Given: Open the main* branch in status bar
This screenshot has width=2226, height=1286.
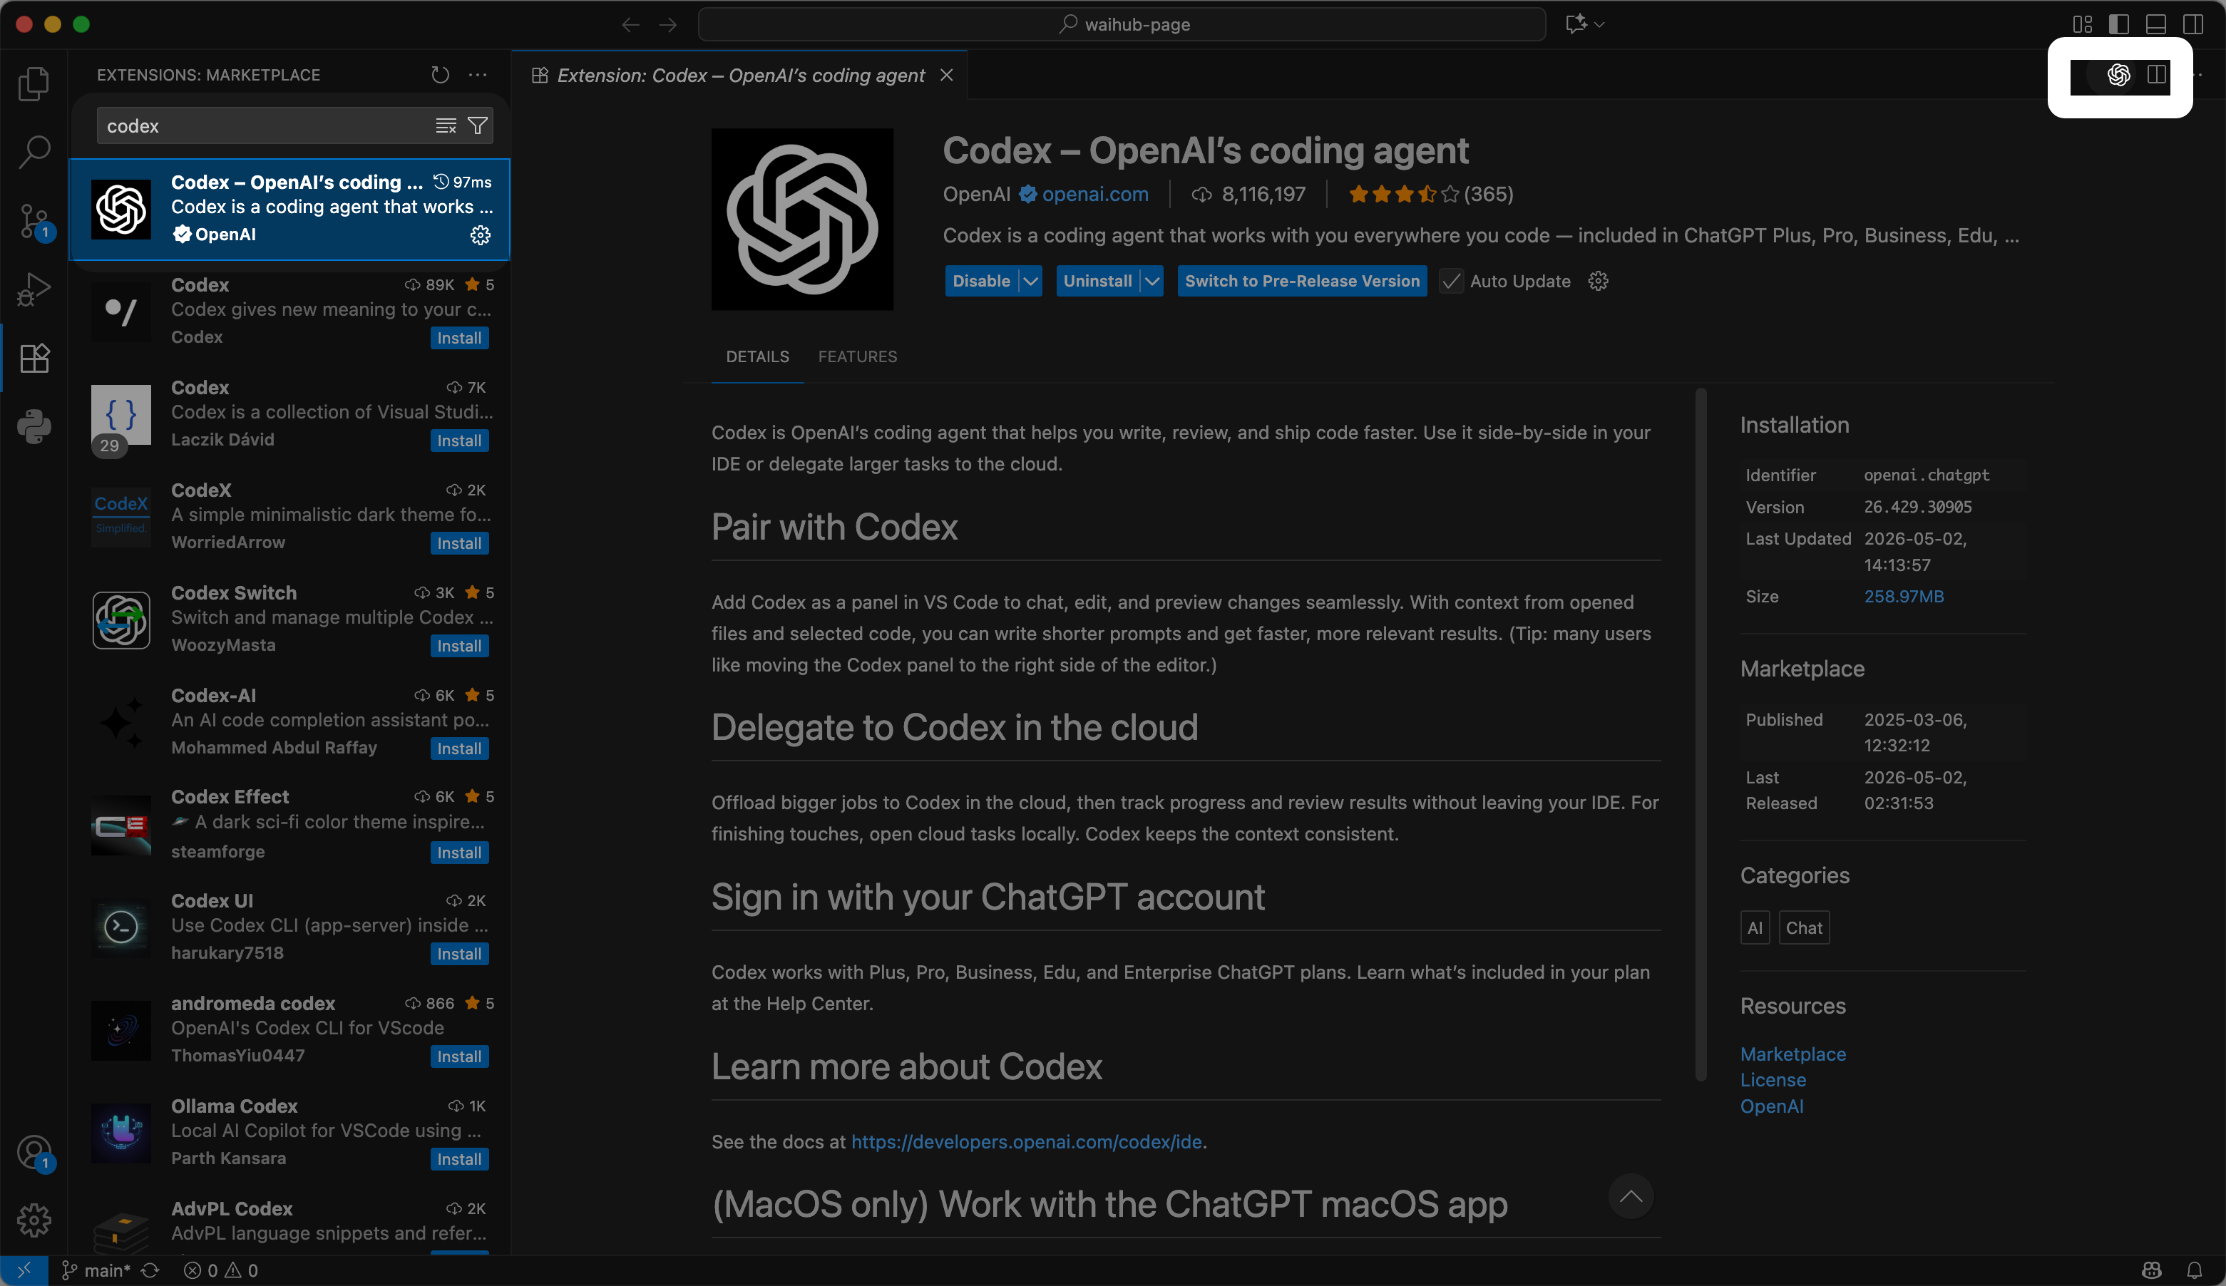Looking at the screenshot, I should point(96,1270).
